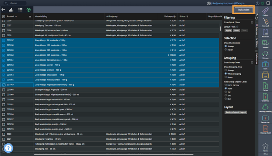Click Clear for the default filter
This screenshot has height=156, width=272.
point(244,30)
